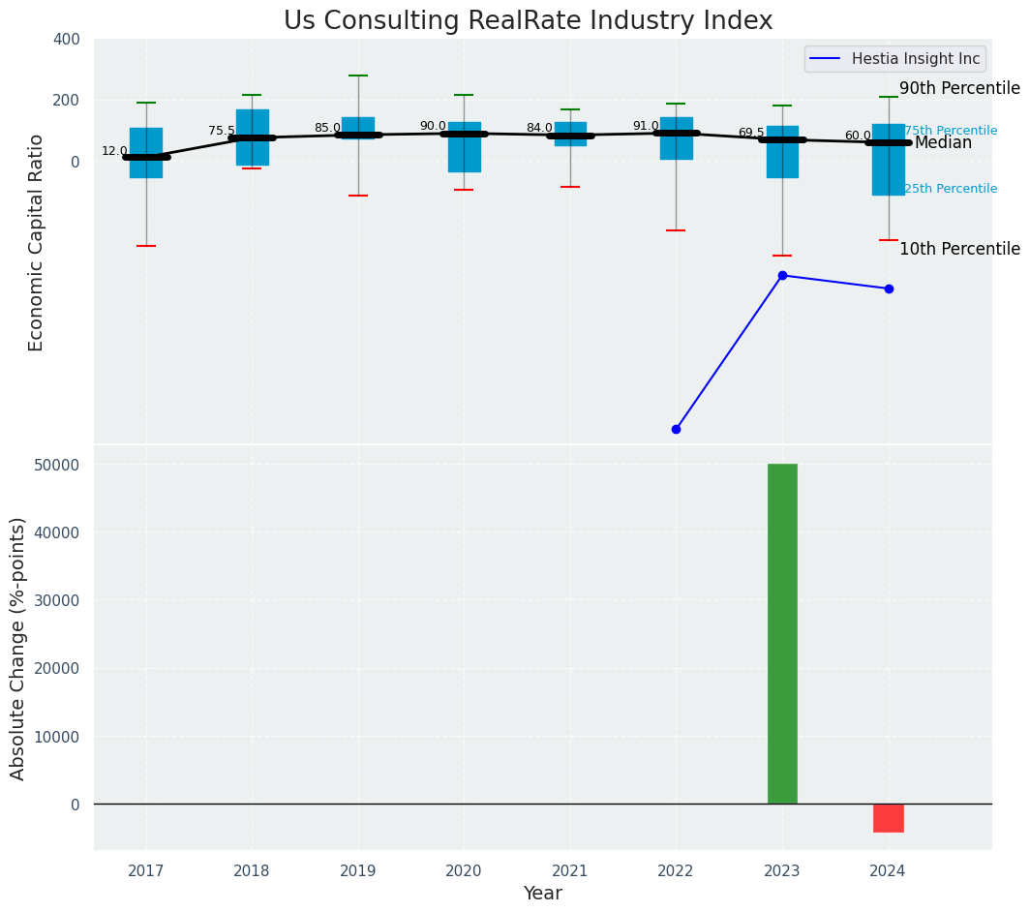Click the red 2024 absolute change bar
The image size is (1030, 912).
pyautogui.click(x=889, y=818)
